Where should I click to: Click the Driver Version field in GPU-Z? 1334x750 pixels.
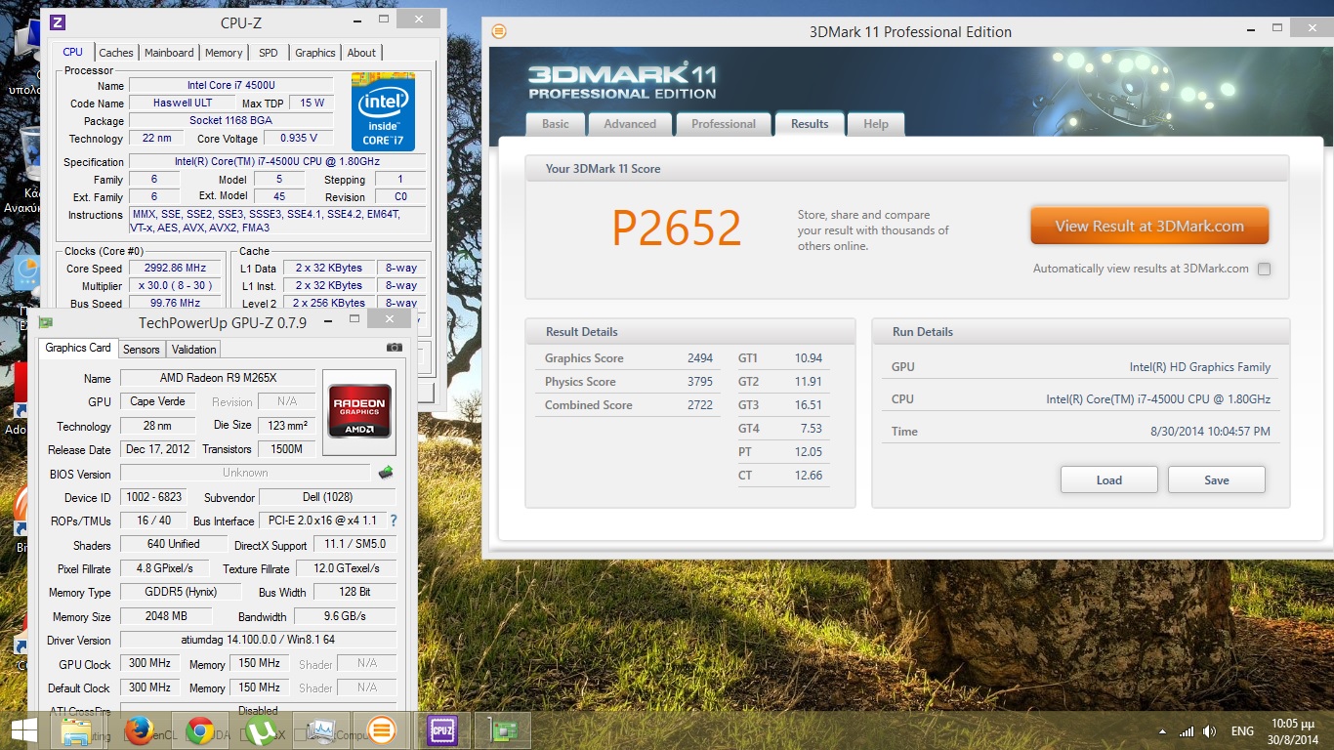point(259,640)
